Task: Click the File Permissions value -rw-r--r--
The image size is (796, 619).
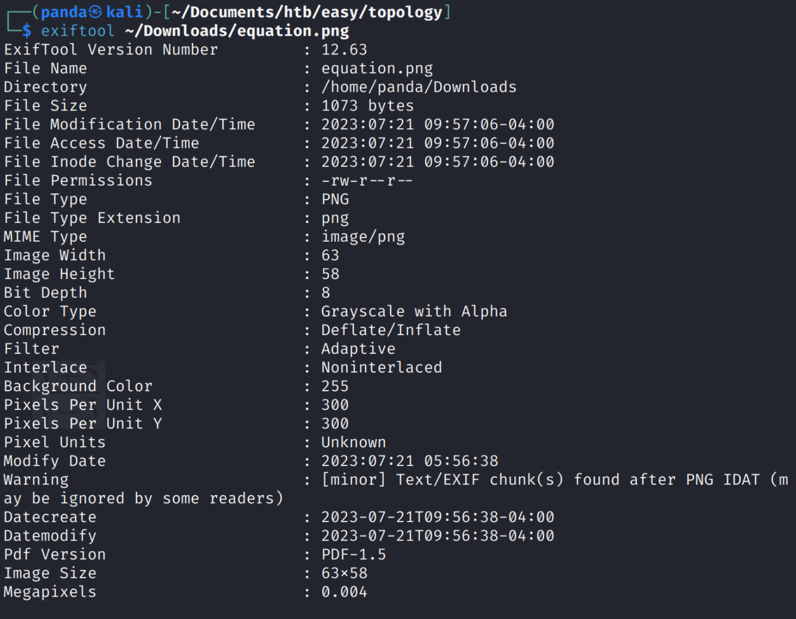Action: click(x=367, y=181)
